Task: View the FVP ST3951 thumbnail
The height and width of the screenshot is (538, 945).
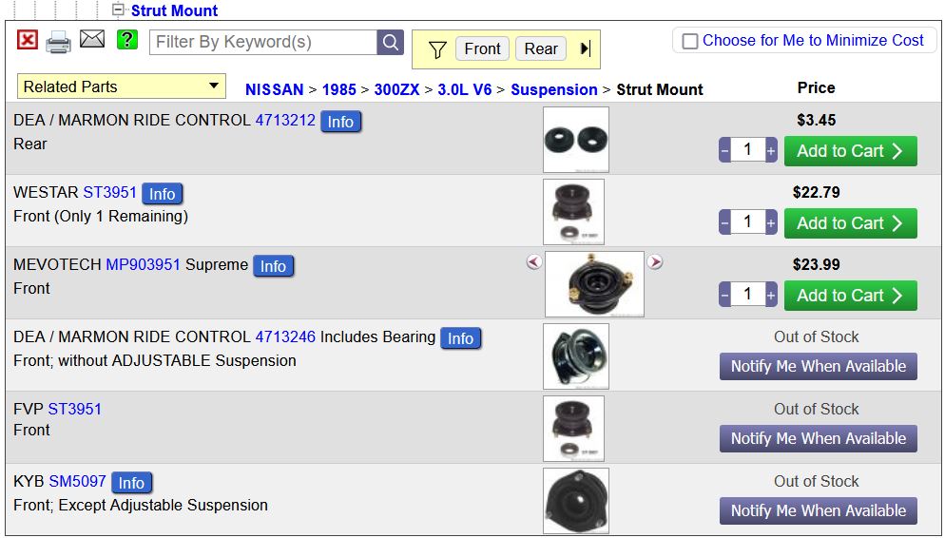Action: click(574, 429)
